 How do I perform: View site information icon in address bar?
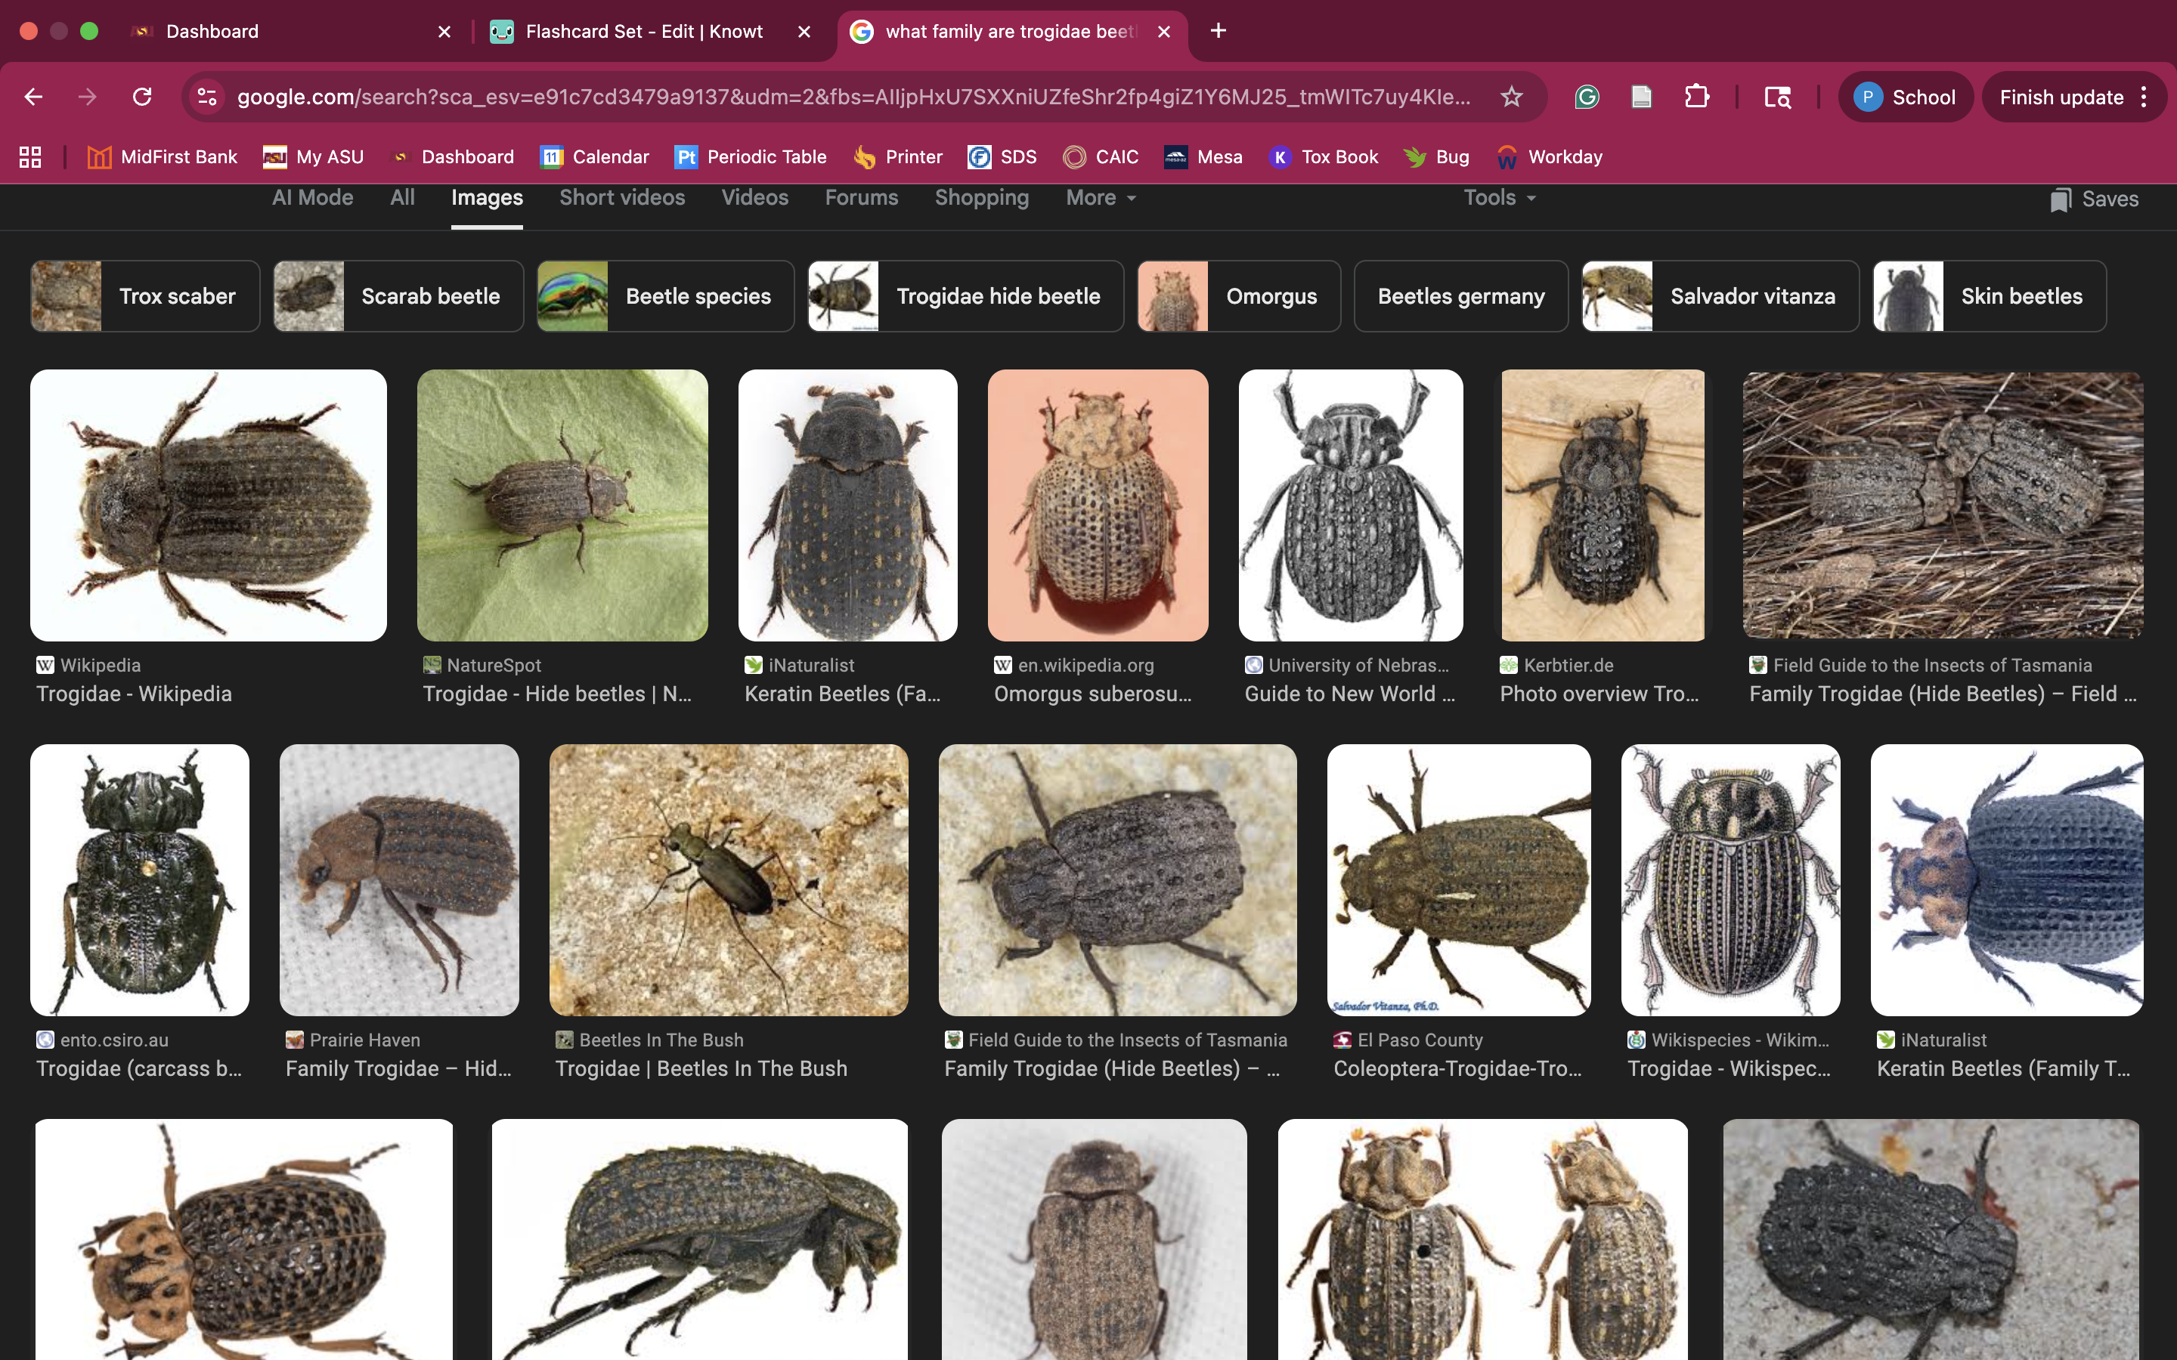click(208, 97)
